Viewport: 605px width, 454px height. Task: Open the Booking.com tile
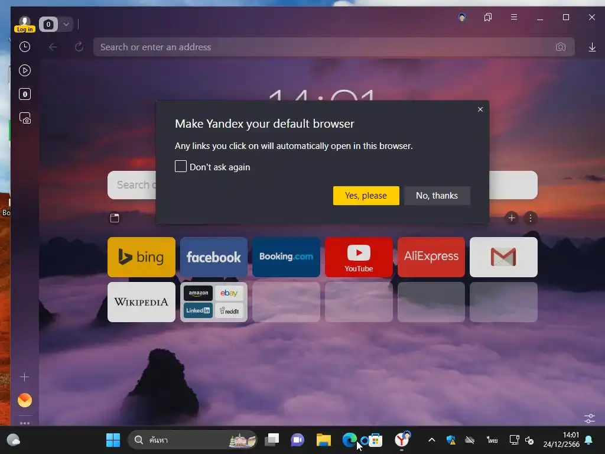tap(287, 257)
